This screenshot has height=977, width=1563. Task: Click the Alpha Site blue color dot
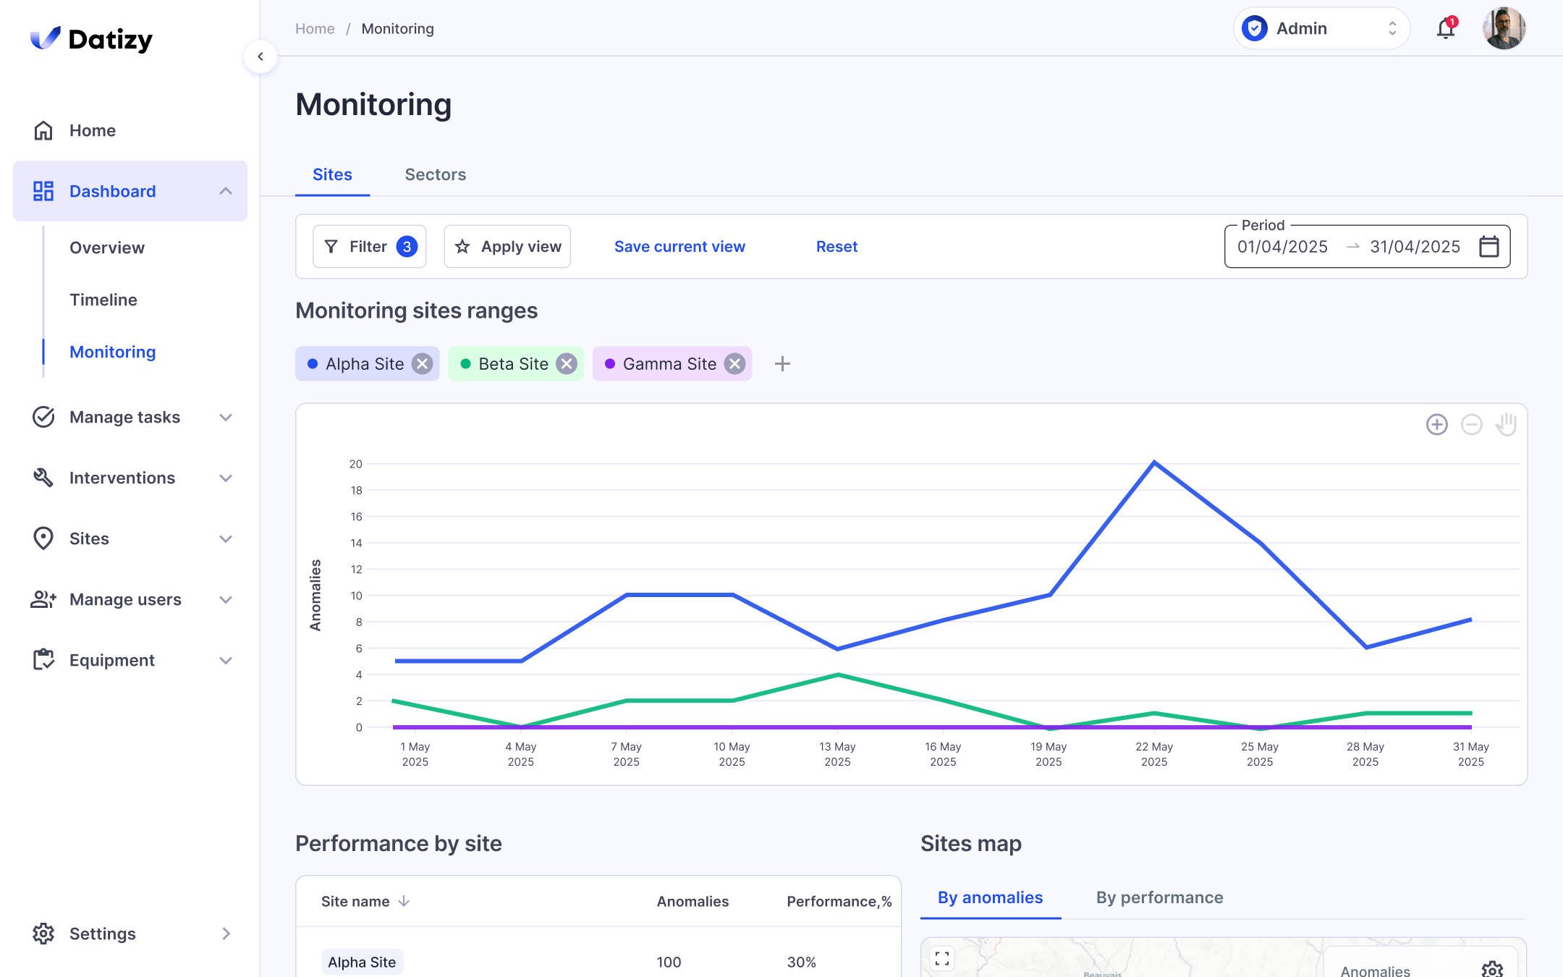tap(313, 364)
